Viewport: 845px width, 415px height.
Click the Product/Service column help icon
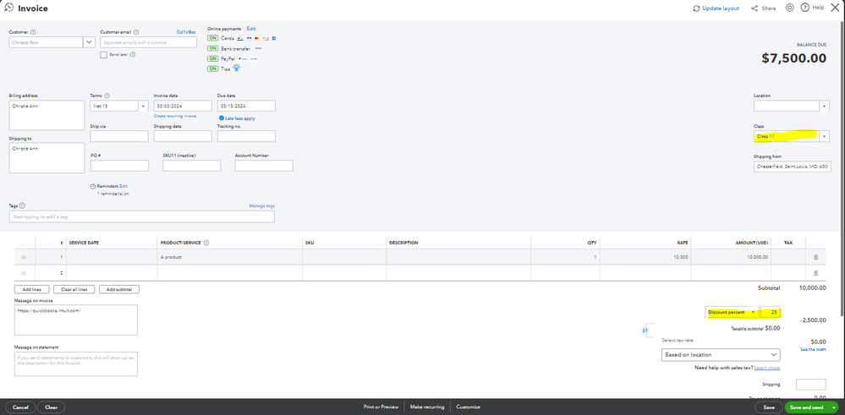tap(206, 243)
